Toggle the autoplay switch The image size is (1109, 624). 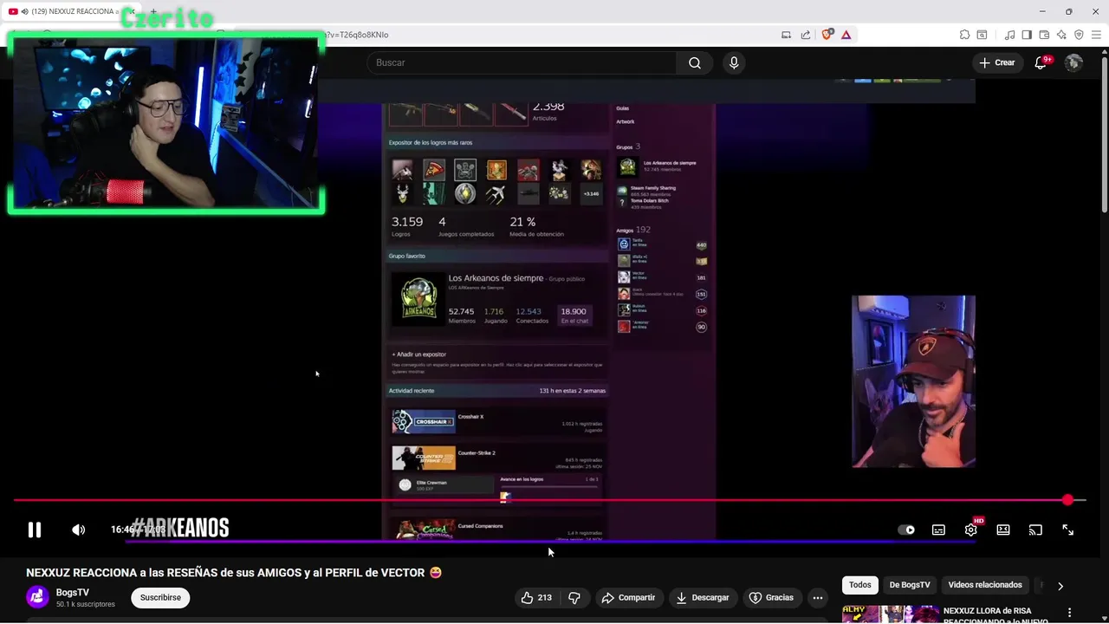pos(906,530)
